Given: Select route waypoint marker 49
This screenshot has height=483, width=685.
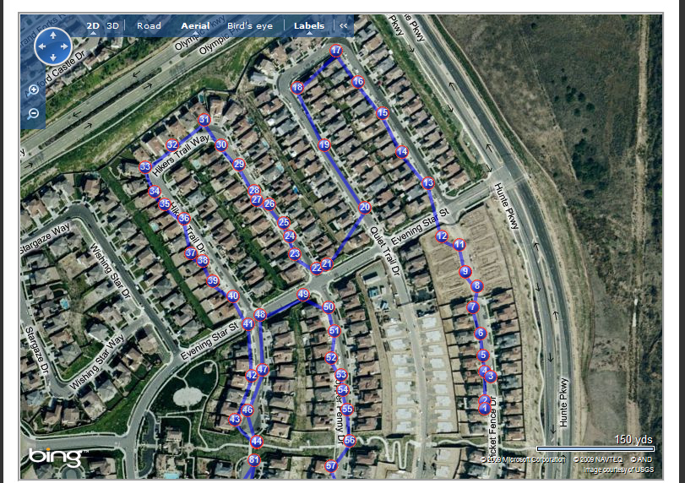Looking at the screenshot, I should point(303,295).
